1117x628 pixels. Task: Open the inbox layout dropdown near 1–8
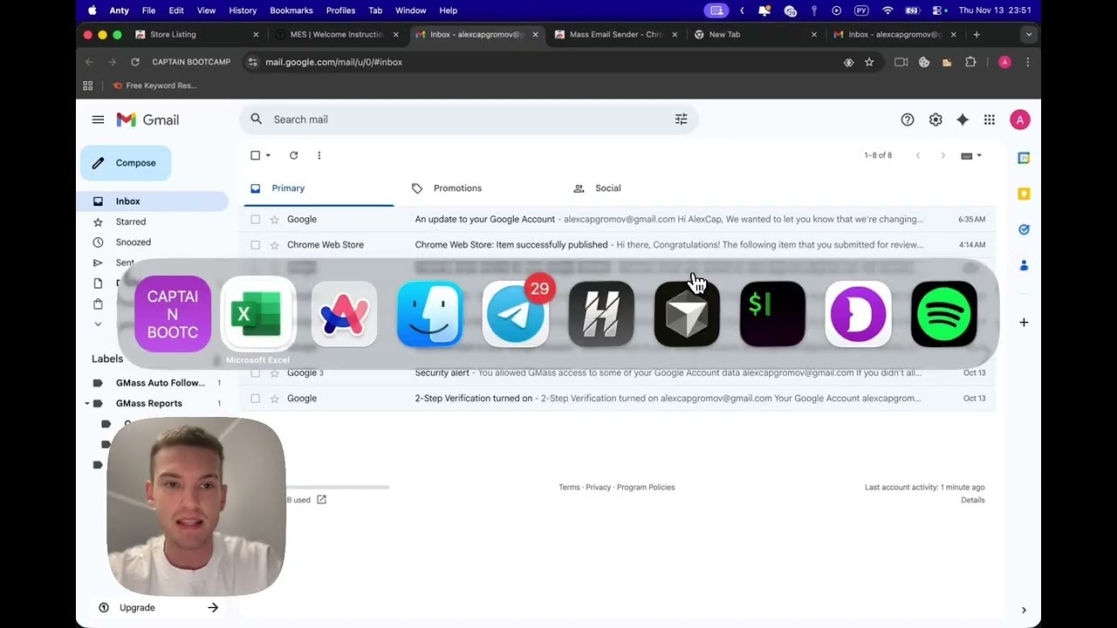(971, 155)
